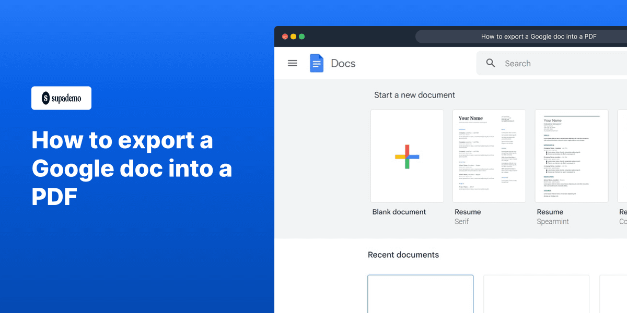Click the multicolor plus on the Blank document
The image size is (627, 313).
point(407,156)
